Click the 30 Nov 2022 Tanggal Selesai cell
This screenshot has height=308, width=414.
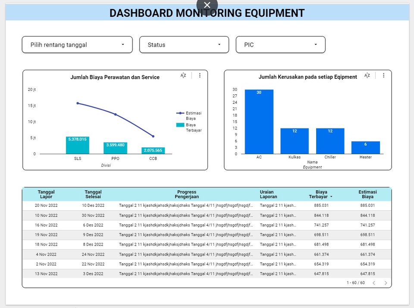click(93, 215)
